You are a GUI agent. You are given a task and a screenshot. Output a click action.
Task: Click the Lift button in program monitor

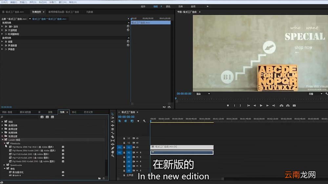point(281,106)
